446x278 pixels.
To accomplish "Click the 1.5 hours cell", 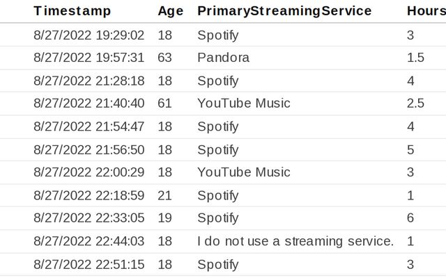I will (415, 58).
